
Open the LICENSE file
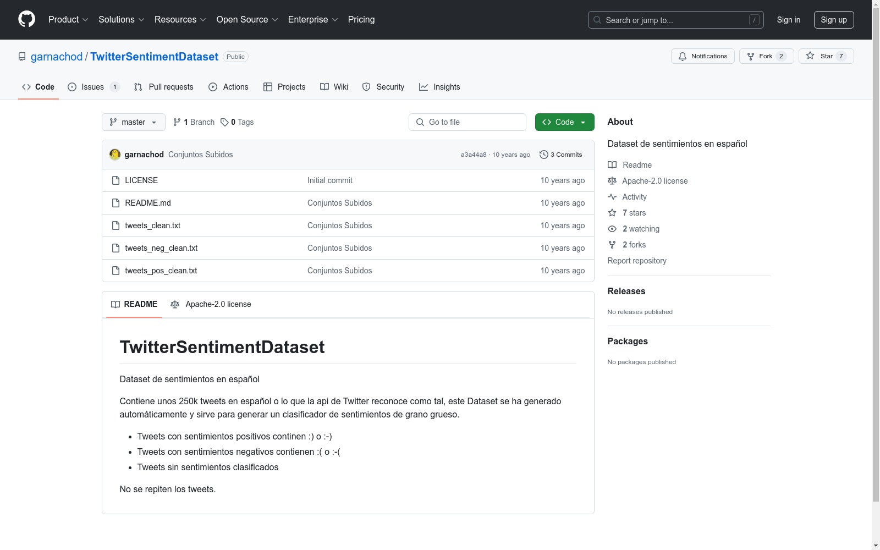pyautogui.click(x=141, y=180)
